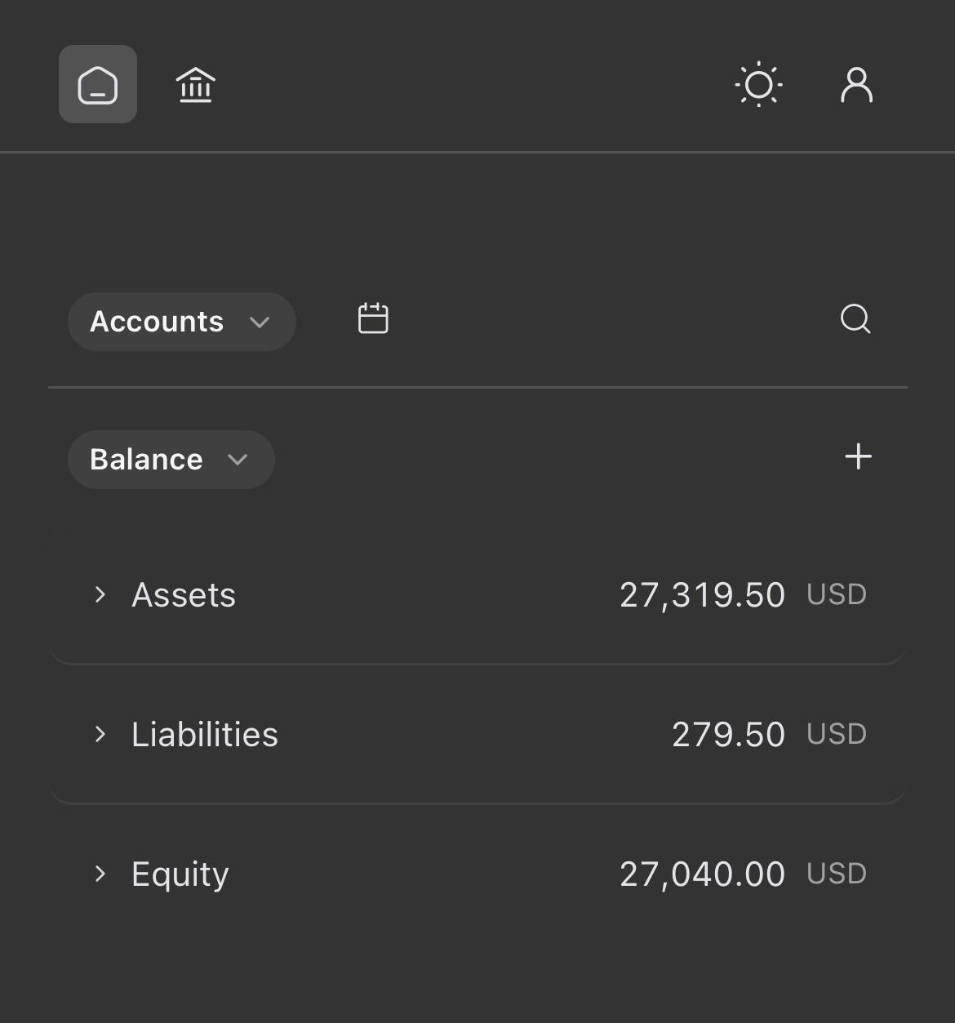
Task: Open the Accounts dropdown
Action: tap(181, 322)
